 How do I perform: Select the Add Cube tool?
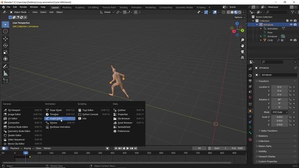[x=5, y=81]
